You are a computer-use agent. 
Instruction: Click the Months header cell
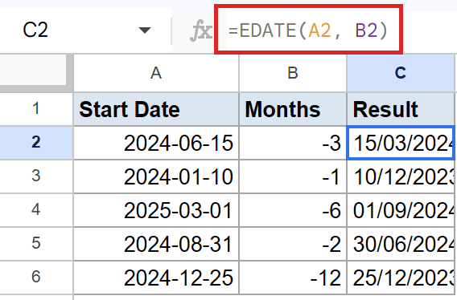(293, 109)
